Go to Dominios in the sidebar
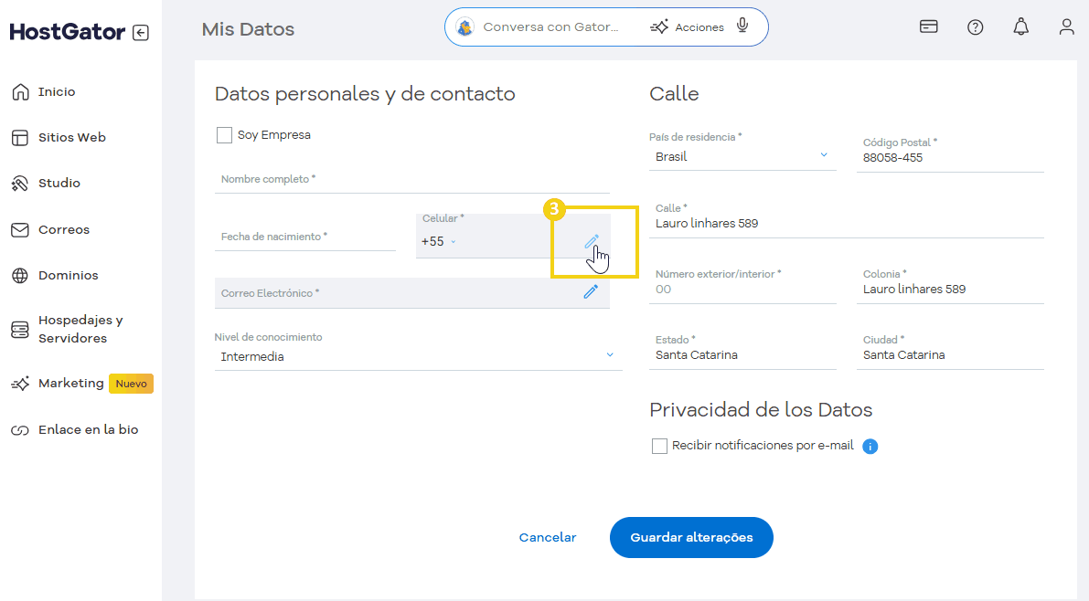 pyautogui.click(x=68, y=275)
